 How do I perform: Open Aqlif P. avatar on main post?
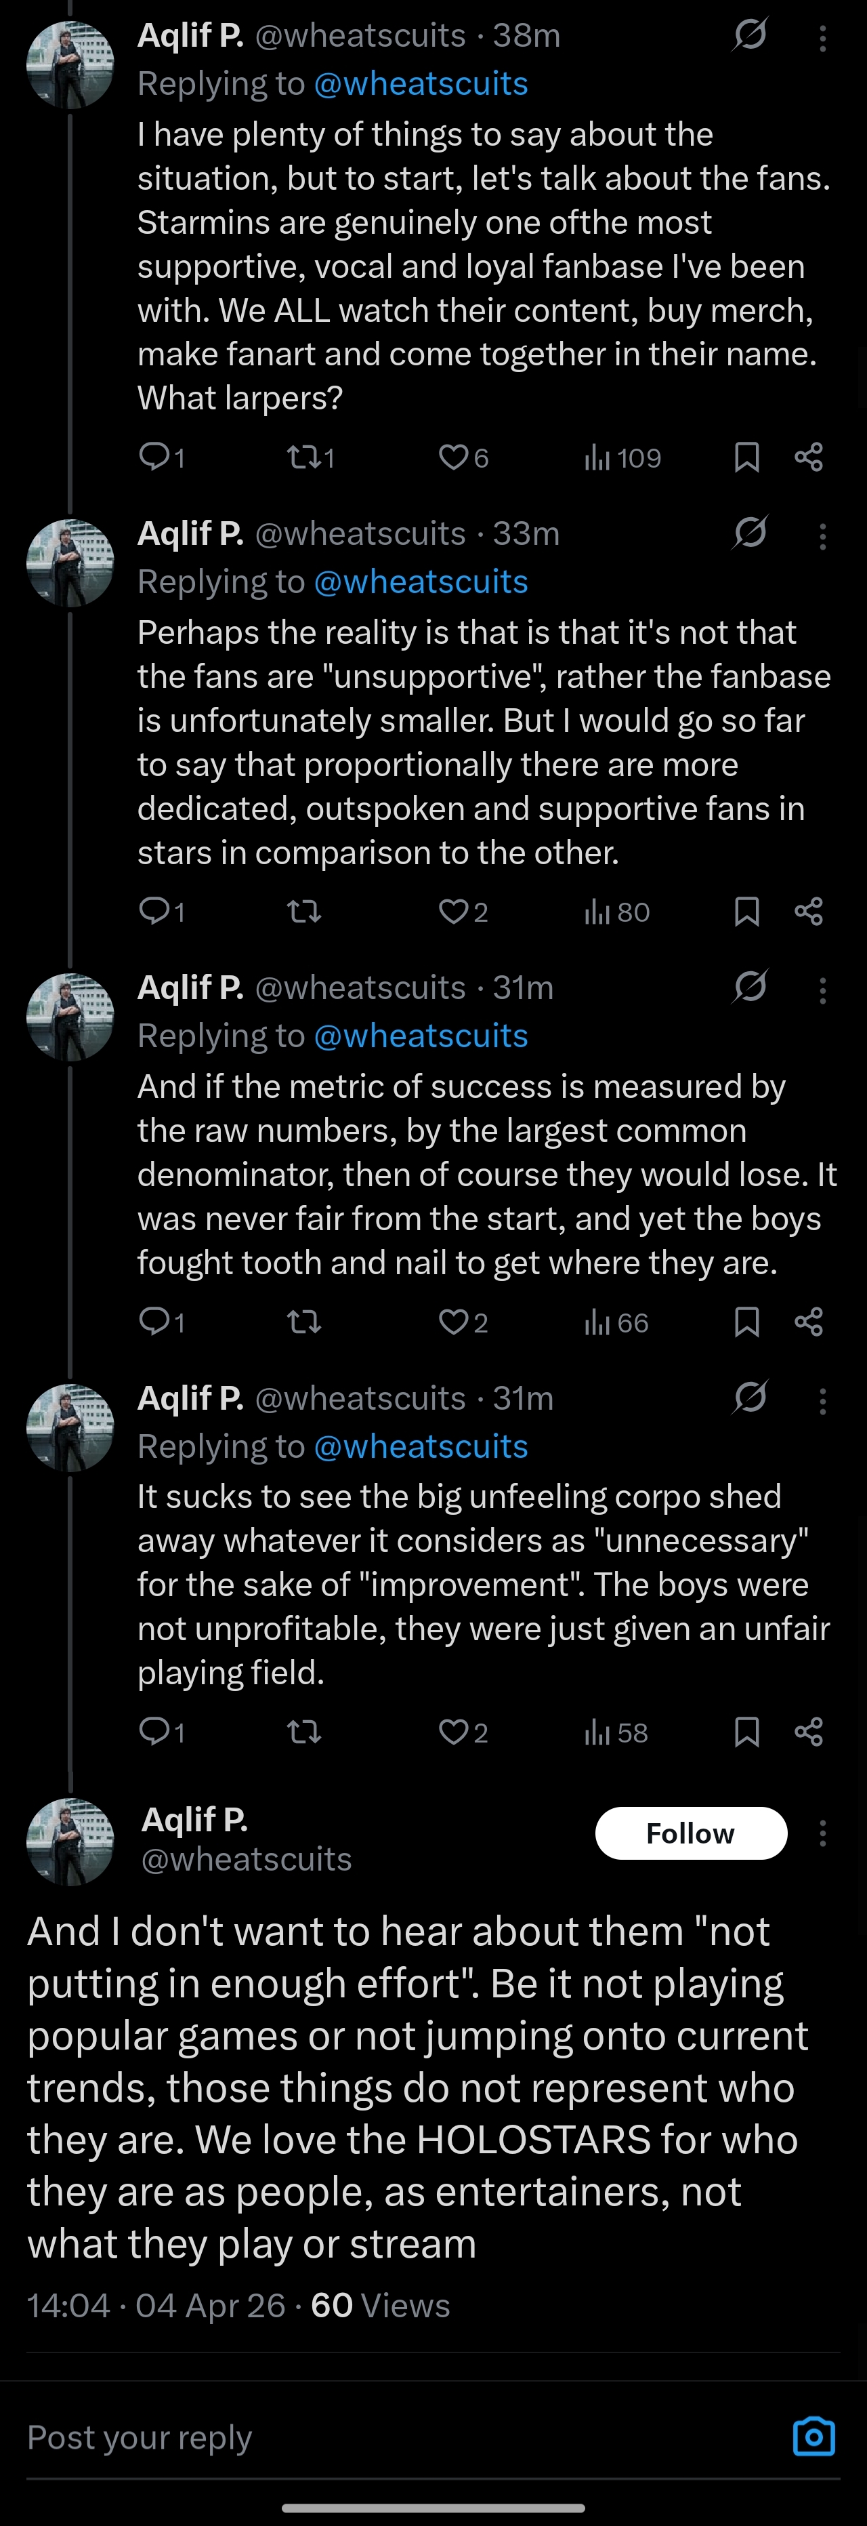pos(70,1841)
